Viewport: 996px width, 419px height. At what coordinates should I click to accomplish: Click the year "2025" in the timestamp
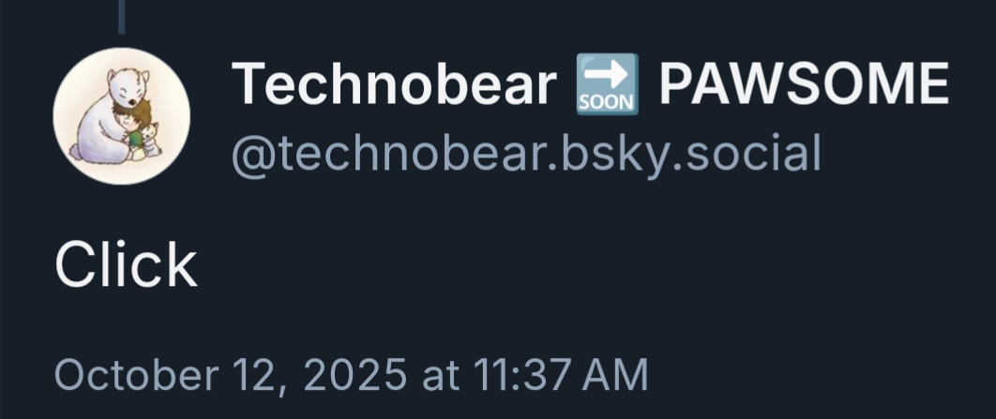(355, 375)
